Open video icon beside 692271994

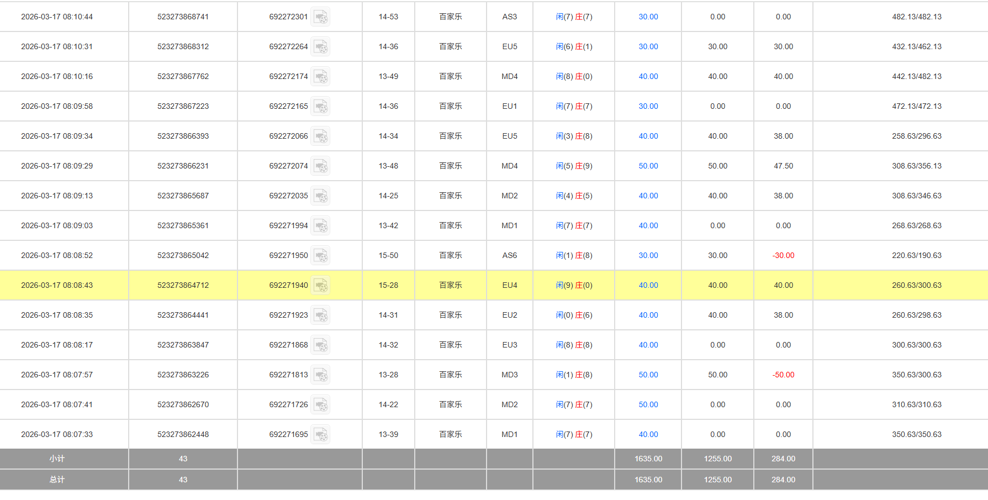(320, 226)
